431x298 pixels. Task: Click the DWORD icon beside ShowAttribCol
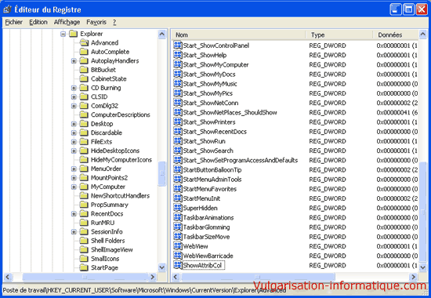(x=178, y=265)
